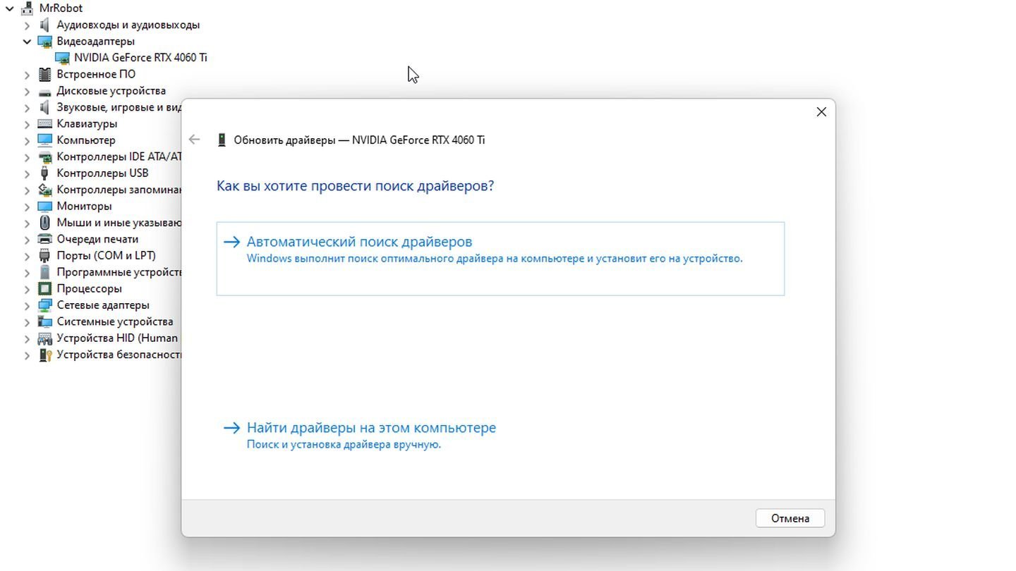This screenshot has width=1016, height=571.
Task: Click the Системные устройства folder icon
Action: 44,322
